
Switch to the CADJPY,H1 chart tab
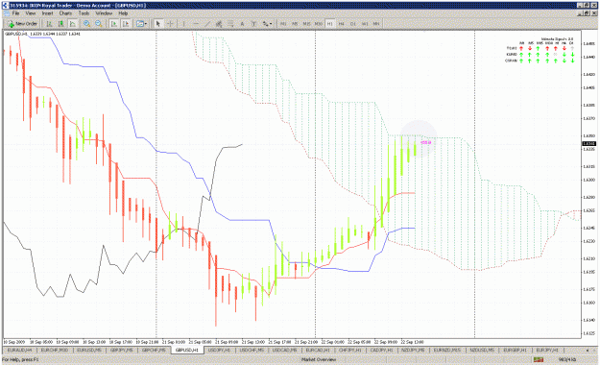pos(381,350)
